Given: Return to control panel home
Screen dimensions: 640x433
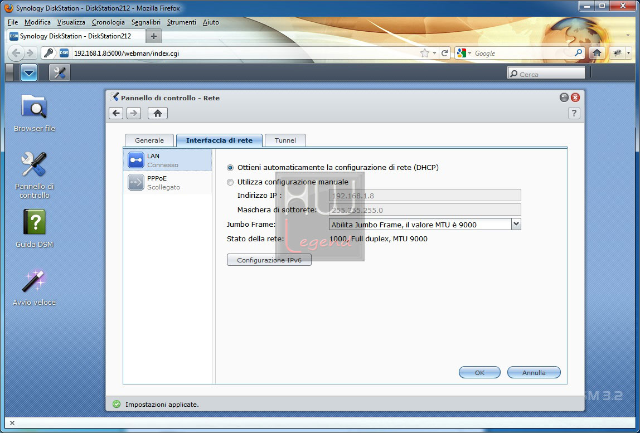Looking at the screenshot, I should pyautogui.click(x=158, y=113).
